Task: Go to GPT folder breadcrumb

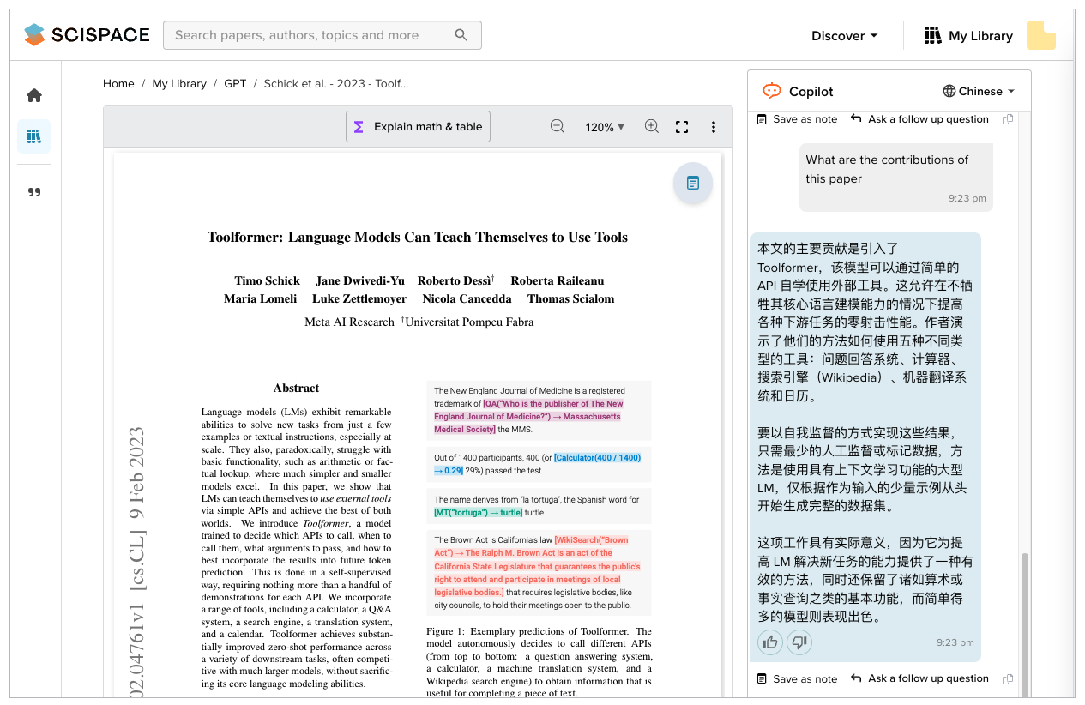Action: pos(235,83)
